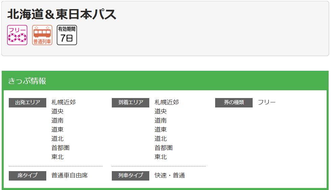This screenshot has width=331, height=190.
Task: Click the 到着エリア label
Action: tap(130, 103)
